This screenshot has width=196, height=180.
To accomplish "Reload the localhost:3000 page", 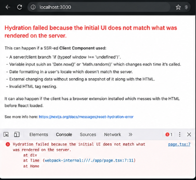I will 20,7.
